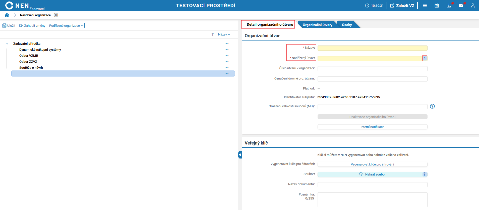This screenshot has height=210, width=479.
Task: Open the hamburger main menu
Action: tap(425, 5)
